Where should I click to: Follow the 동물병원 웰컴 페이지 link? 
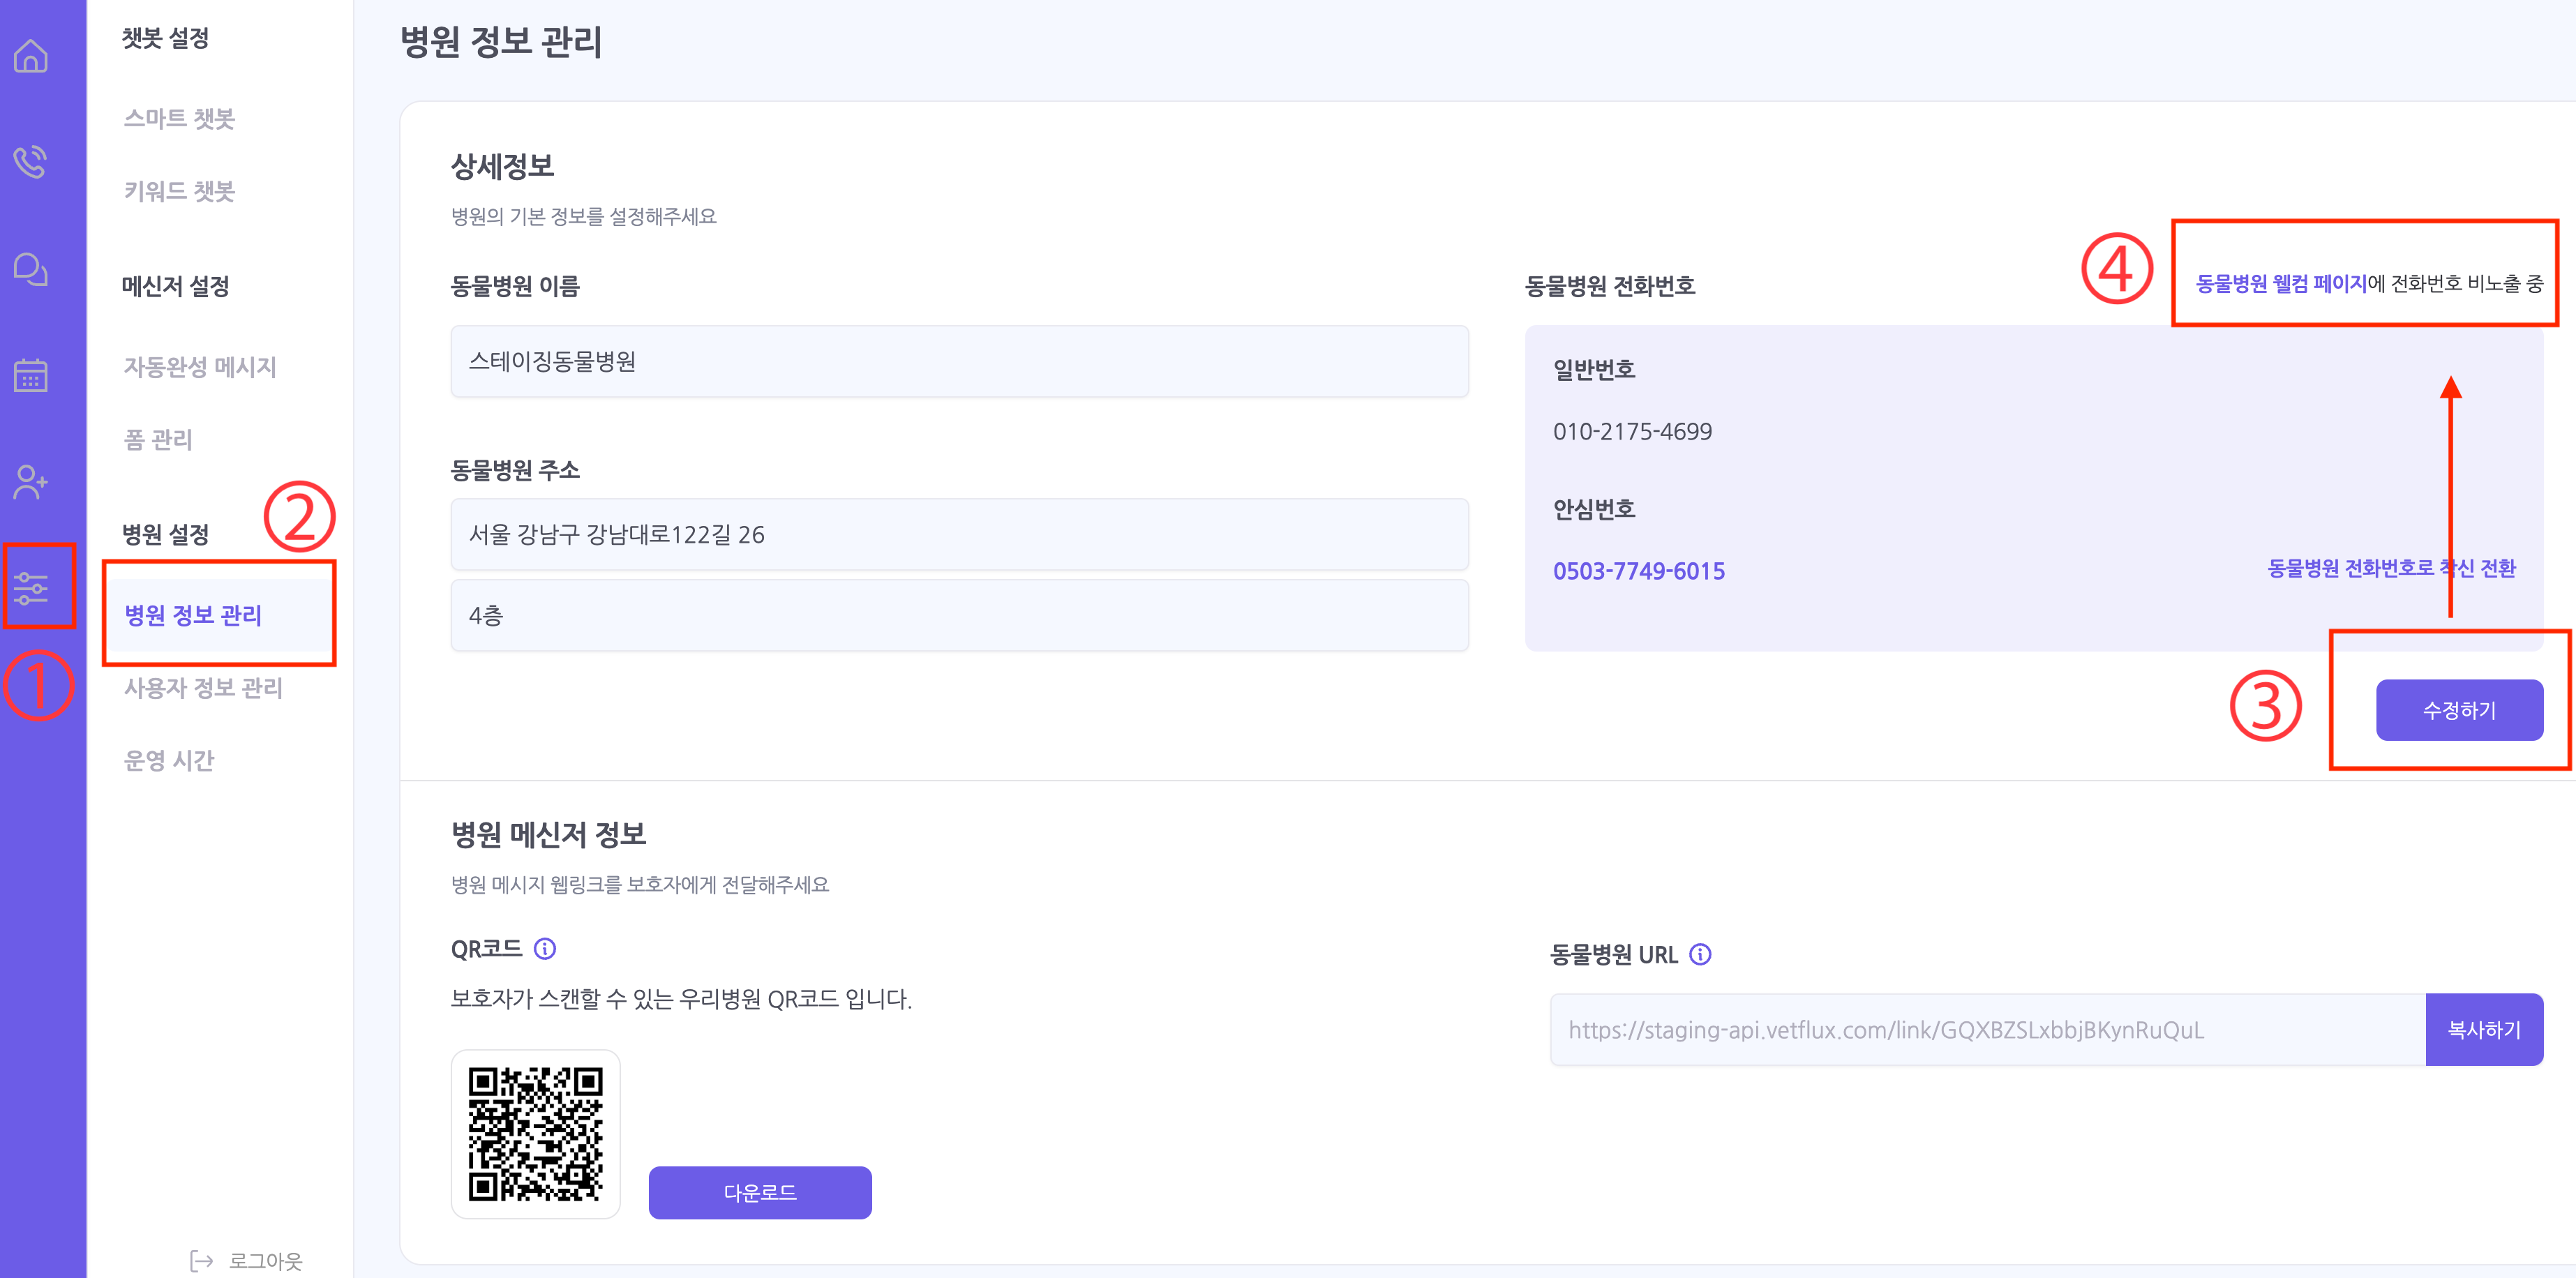coord(2281,284)
